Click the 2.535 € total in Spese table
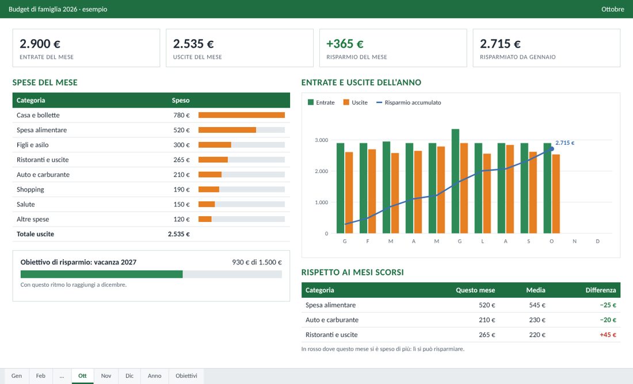This screenshot has width=633, height=384. pos(179,234)
